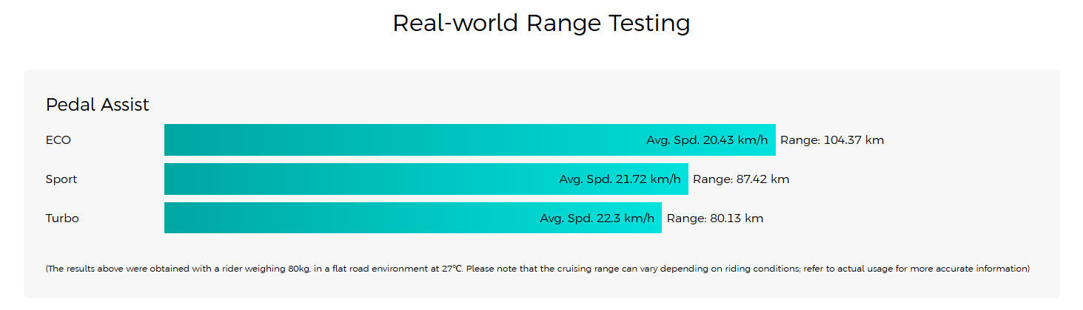The image size is (1083, 310).
Task: Click the Real-world Range Testing heading
Action: [541, 24]
